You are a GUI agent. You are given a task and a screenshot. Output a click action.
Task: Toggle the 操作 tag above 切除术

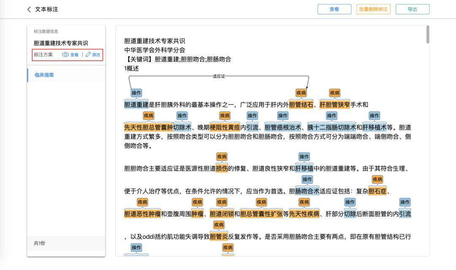pyautogui.click(x=182, y=115)
